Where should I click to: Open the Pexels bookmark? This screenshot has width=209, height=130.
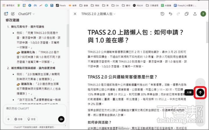point(61,5)
